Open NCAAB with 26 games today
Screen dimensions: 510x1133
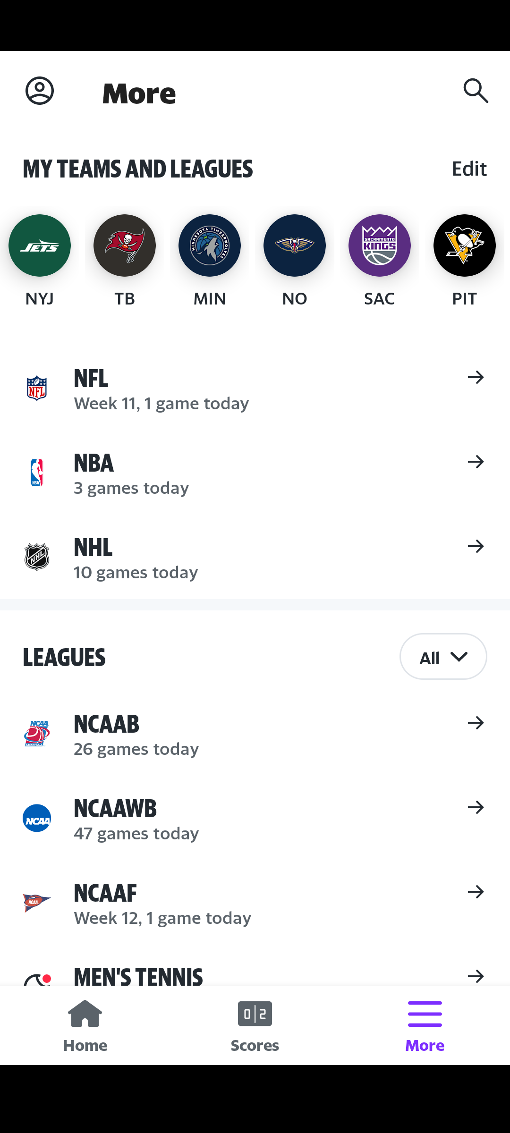[255, 735]
